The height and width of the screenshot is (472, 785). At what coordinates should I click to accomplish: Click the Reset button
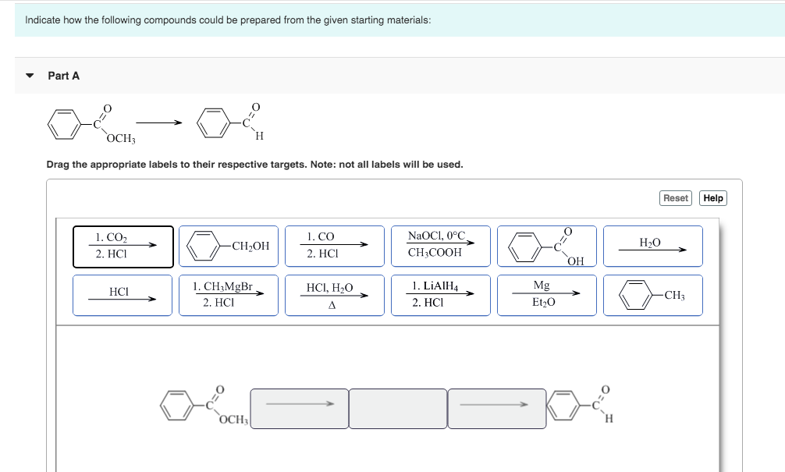675,197
